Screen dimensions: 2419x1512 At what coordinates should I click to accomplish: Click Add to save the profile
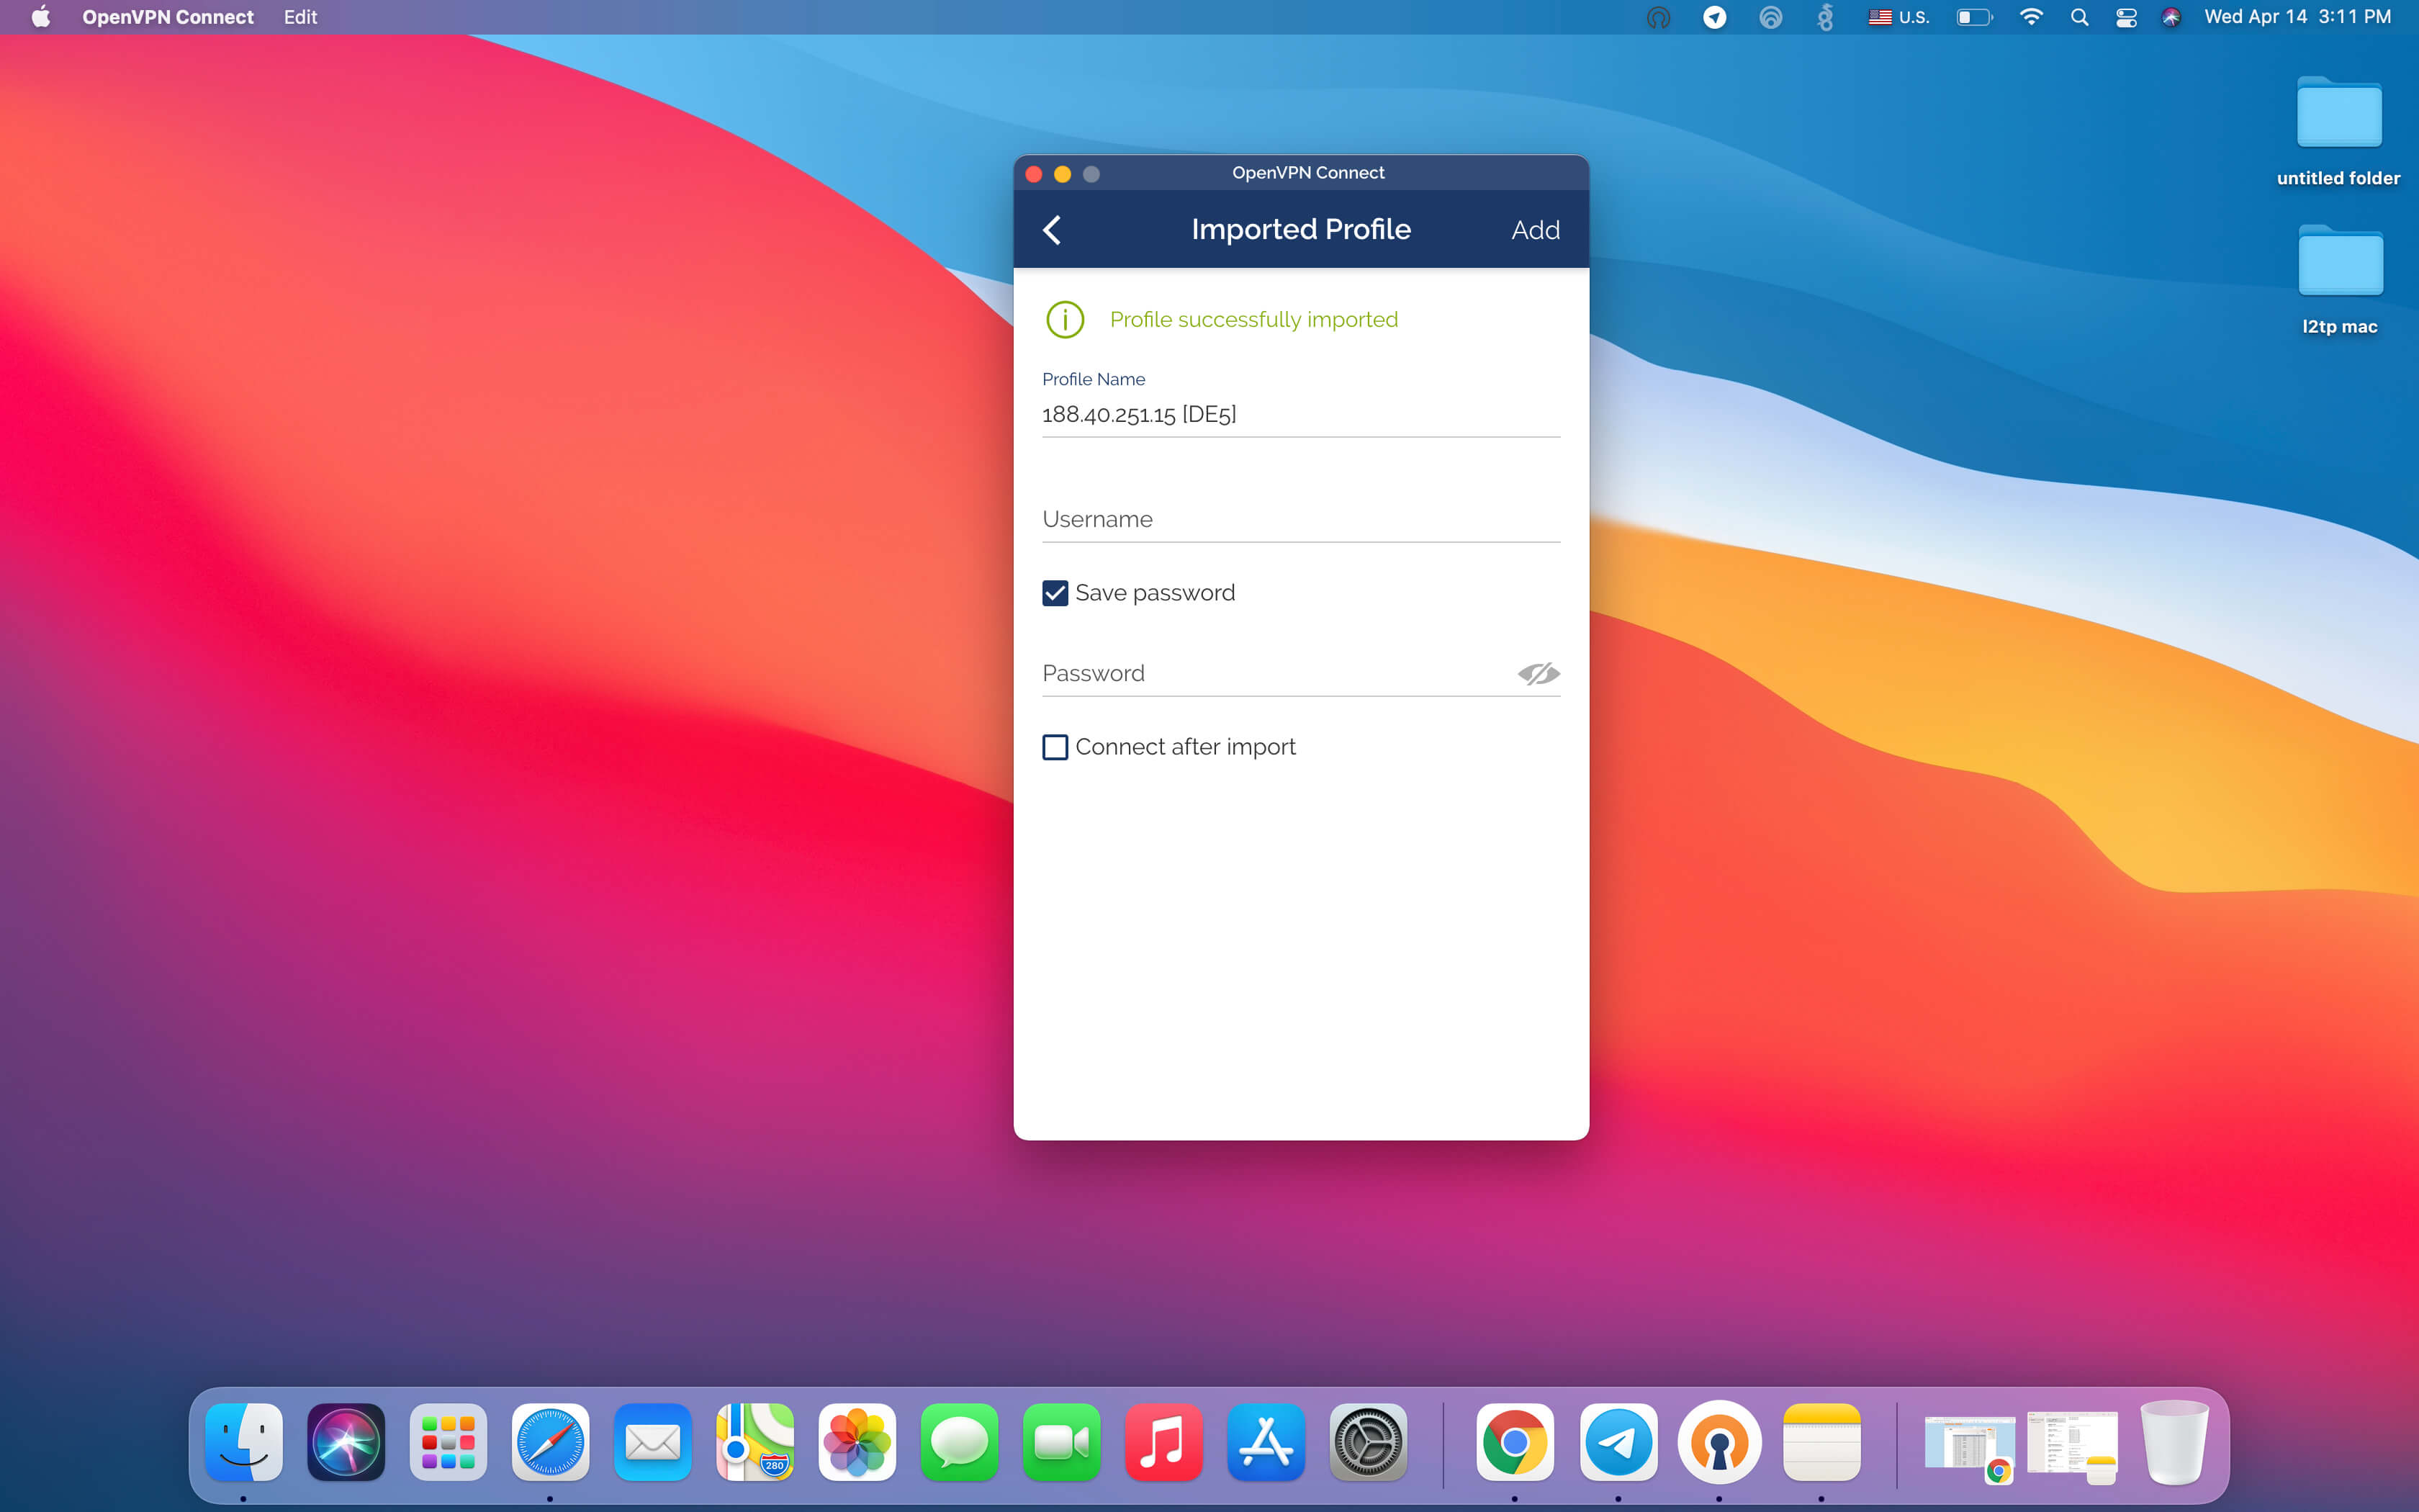(1534, 230)
